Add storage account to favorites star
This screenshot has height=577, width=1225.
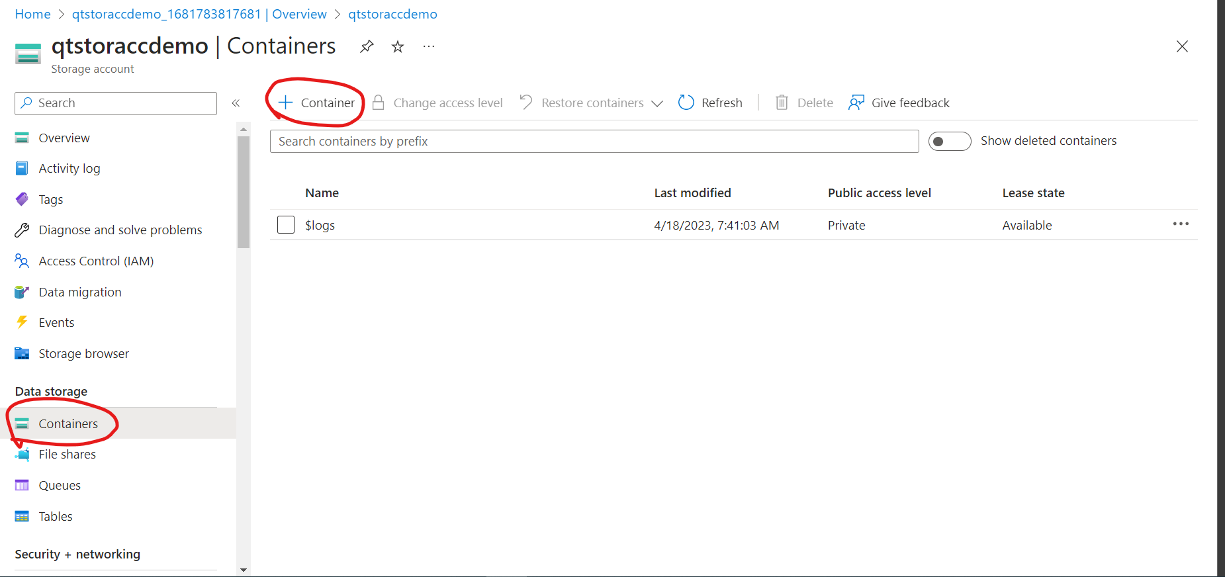click(398, 46)
